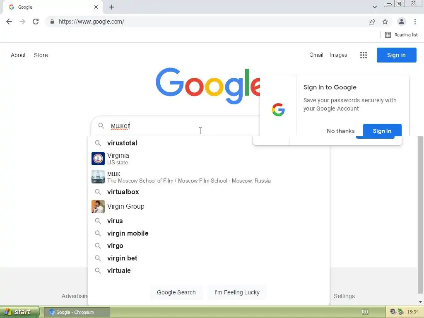
Task: Open the Chromium three-dot menu
Action: [x=415, y=22]
